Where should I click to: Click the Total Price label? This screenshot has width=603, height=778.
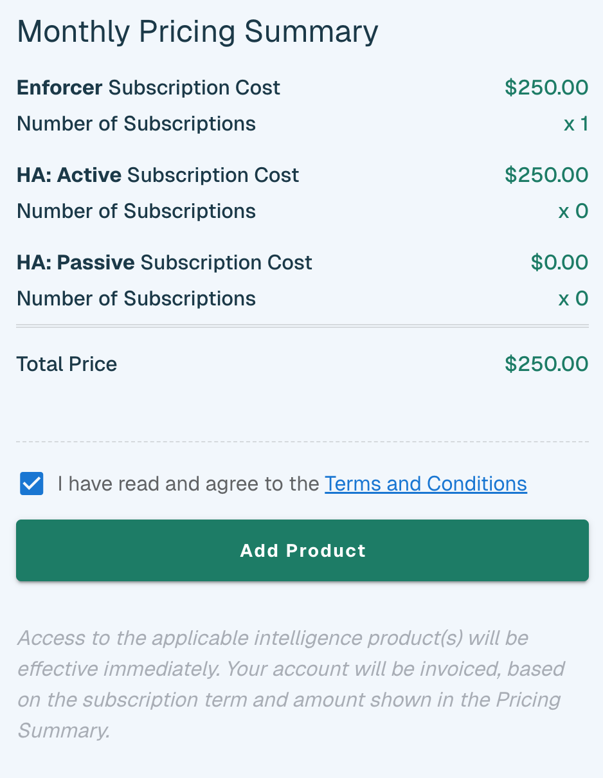click(x=67, y=364)
